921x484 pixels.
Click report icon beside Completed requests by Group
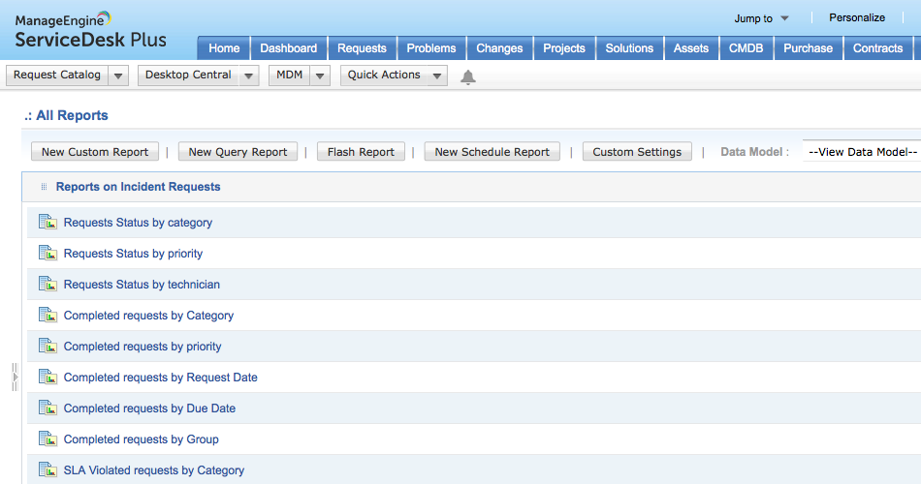click(x=48, y=439)
